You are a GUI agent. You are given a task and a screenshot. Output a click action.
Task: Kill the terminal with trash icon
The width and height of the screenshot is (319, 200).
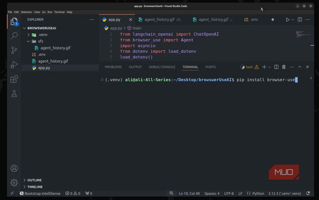[284, 67]
